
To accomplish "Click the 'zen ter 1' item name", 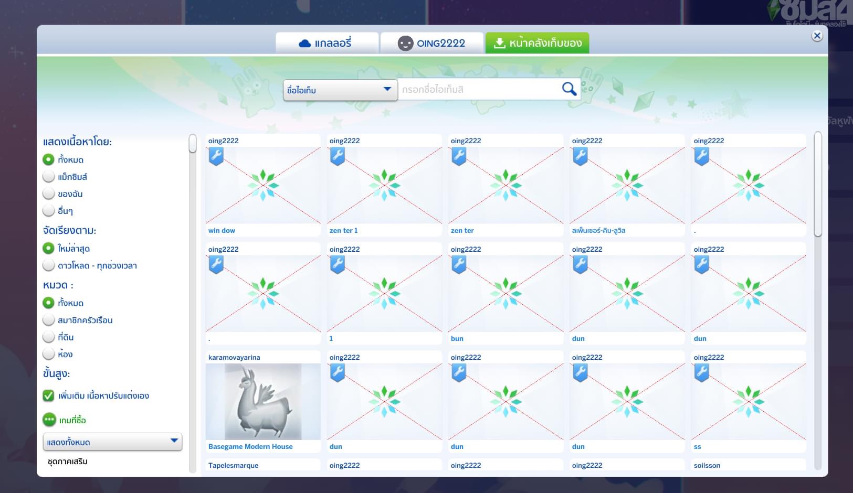I will pos(343,231).
